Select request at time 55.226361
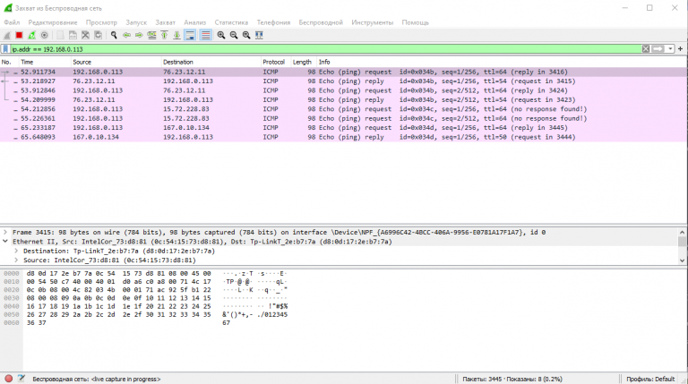This screenshot has width=688, height=384. click(x=344, y=118)
